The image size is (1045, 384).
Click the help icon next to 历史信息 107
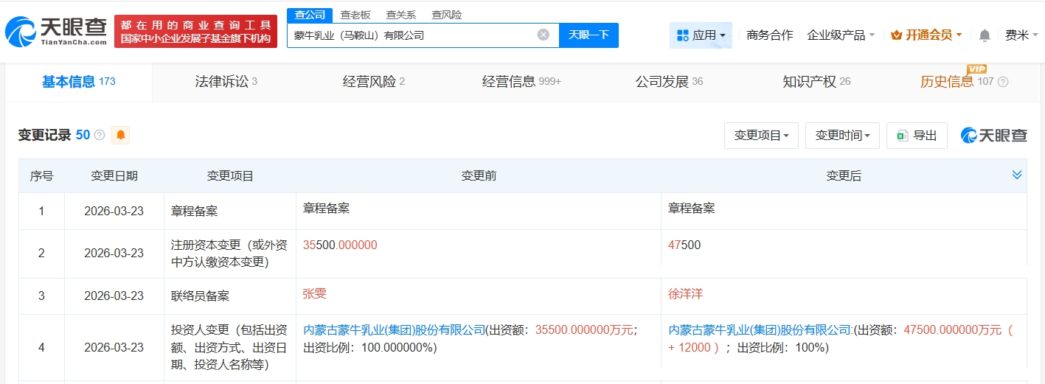tap(1003, 82)
